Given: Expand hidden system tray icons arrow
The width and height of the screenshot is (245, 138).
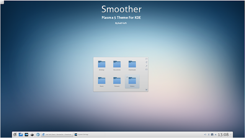Looking at the screenshot, I should [x=216, y=135].
